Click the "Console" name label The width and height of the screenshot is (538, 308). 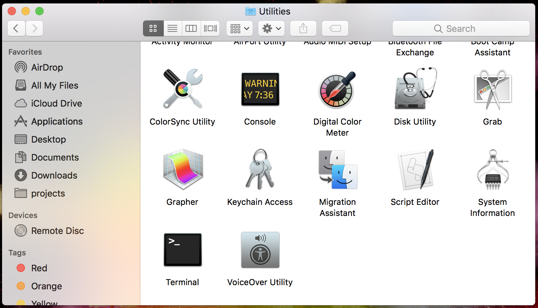pyautogui.click(x=260, y=122)
